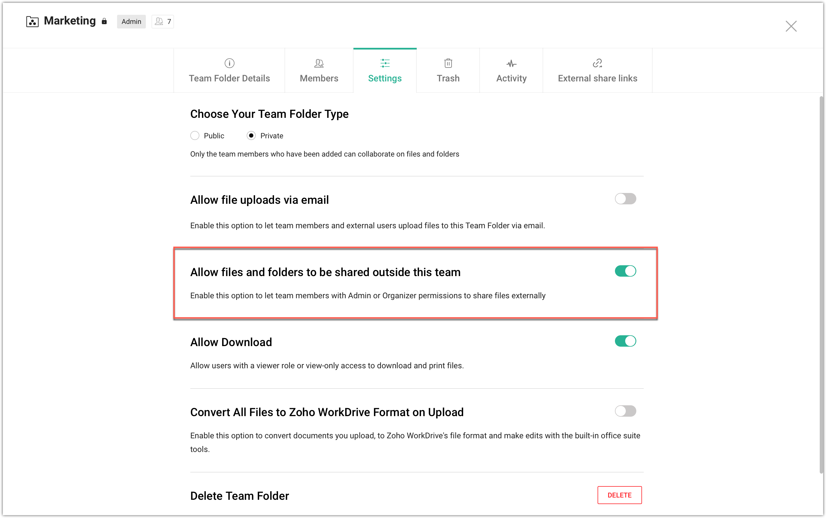Click the Activity pulse icon
The width and height of the screenshot is (826, 518).
click(x=511, y=63)
